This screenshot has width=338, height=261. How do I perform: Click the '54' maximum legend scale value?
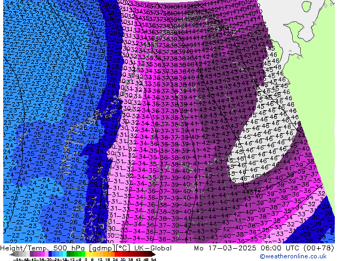(x=154, y=260)
